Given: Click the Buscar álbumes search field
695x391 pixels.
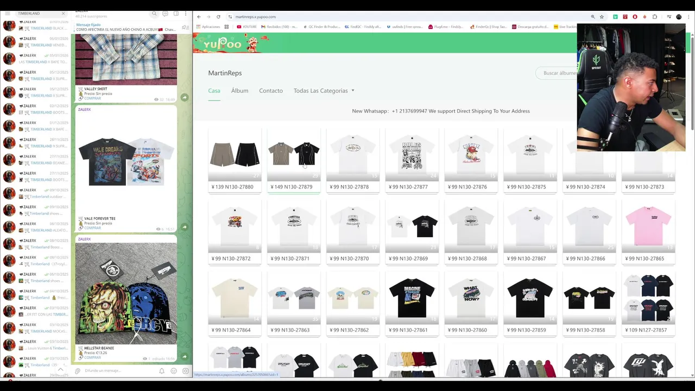Looking at the screenshot, I should (557, 73).
